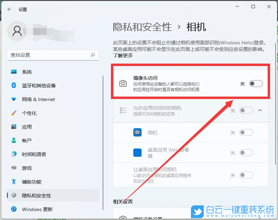
Task: Click the 辅助功能 accessibility icon
Action: click(14, 182)
